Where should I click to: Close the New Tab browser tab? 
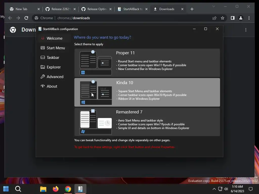pyautogui.click(x=39, y=9)
